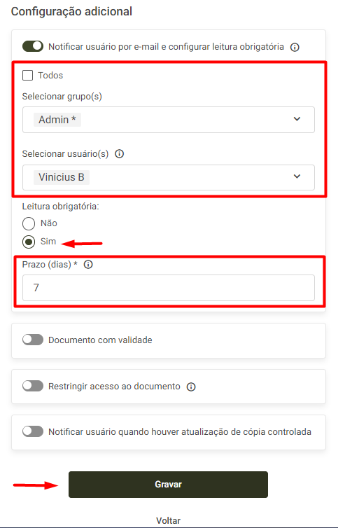Enable Restringir acesso ao documento switch

point(33,386)
